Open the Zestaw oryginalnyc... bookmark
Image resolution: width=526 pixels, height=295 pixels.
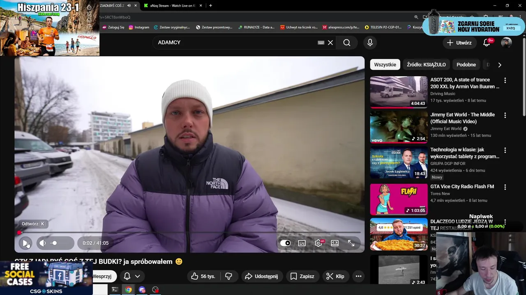coord(172,27)
